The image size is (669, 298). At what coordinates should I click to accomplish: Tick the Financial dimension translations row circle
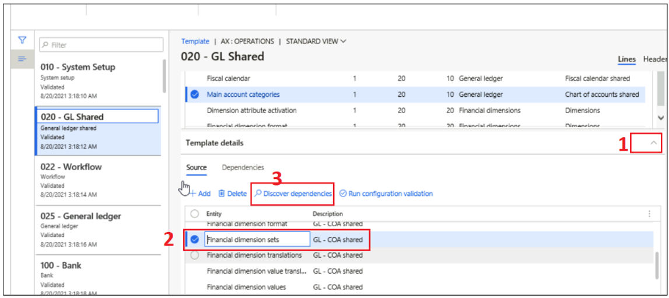pos(195,255)
